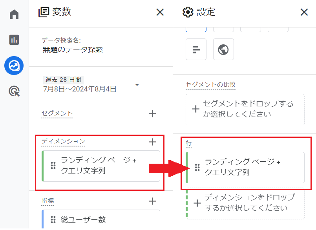316x230 pixels.
Task: Click the データ探索名 label
Action: point(61,40)
